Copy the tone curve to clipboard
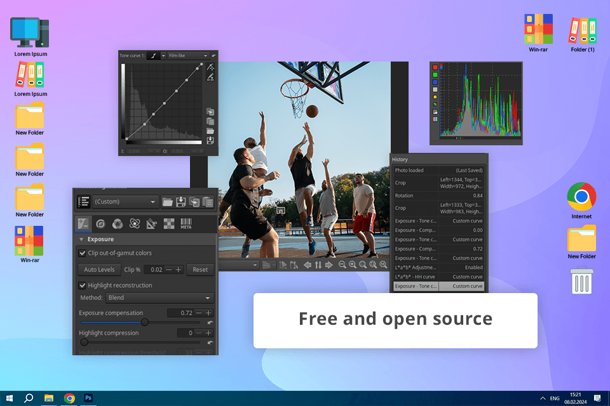This screenshot has width=610, height=406. 210,112
